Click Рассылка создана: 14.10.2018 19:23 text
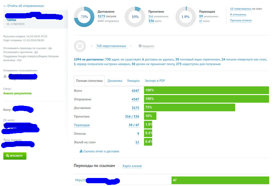 point(25,36)
